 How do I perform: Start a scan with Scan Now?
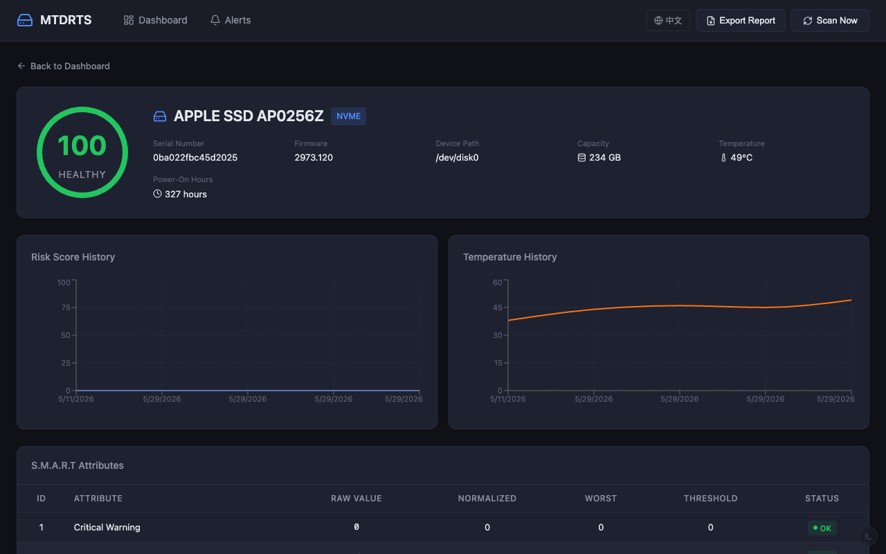pyautogui.click(x=830, y=21)
